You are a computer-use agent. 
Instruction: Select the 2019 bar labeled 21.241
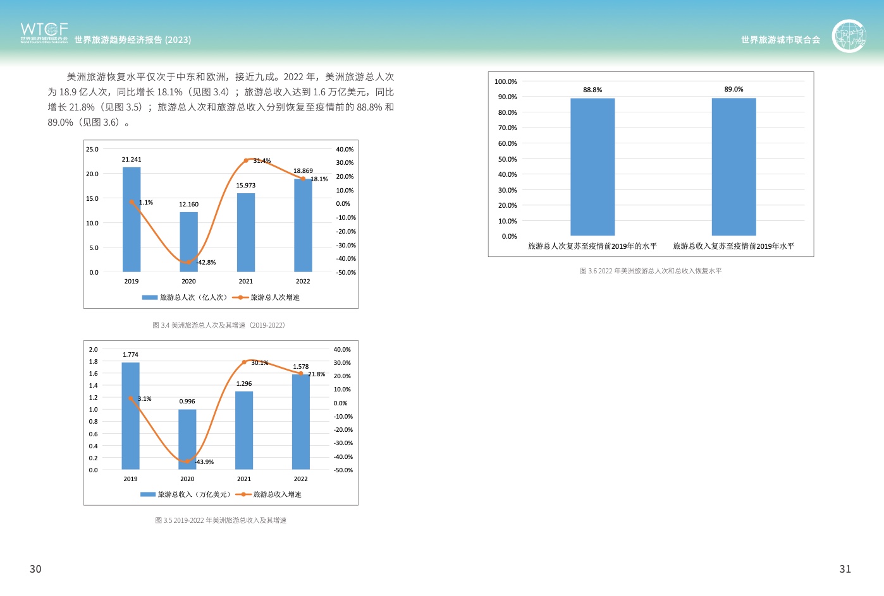(x=132, y=220)
